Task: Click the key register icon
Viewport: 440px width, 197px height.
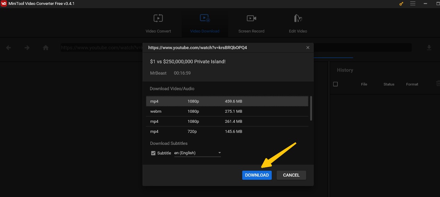Action: click(x=402, y=3)
